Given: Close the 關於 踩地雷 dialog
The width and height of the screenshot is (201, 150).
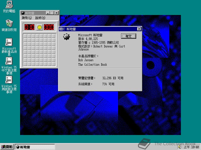Looking at the screenshot, I should pos(139,29).
